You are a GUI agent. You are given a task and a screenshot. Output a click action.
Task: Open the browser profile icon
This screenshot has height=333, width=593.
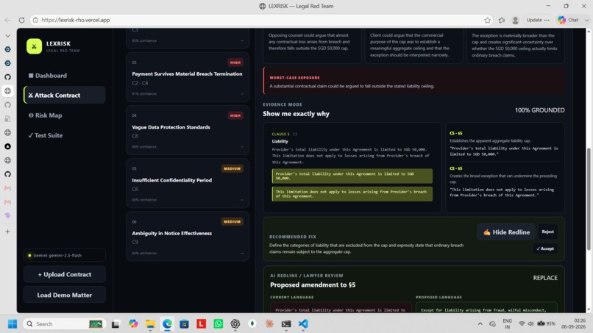(515, 20)
